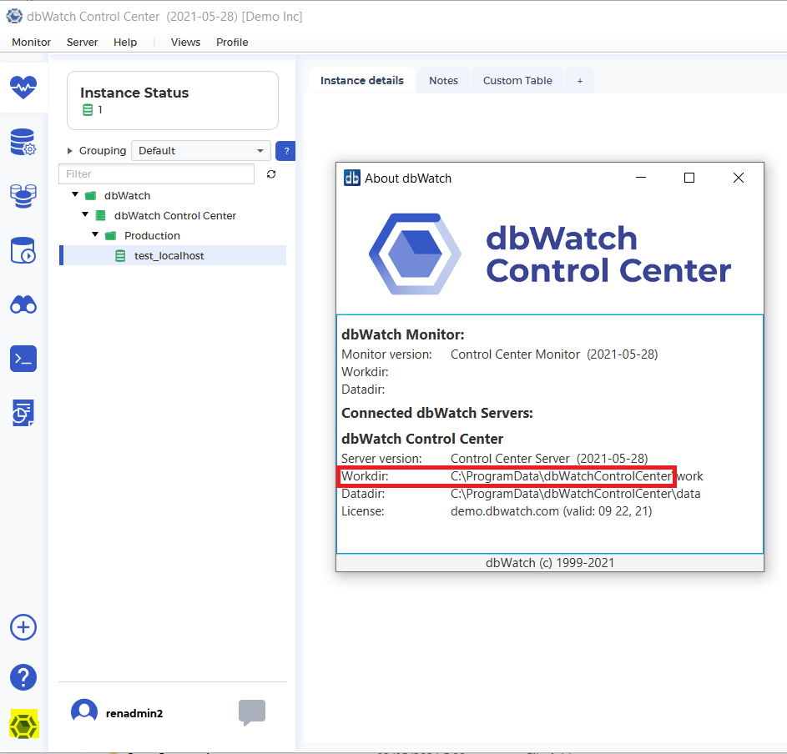Select dbWatch Control Center tree item
Viewport: 787px width, 754px height.
[x=175, y=216]
